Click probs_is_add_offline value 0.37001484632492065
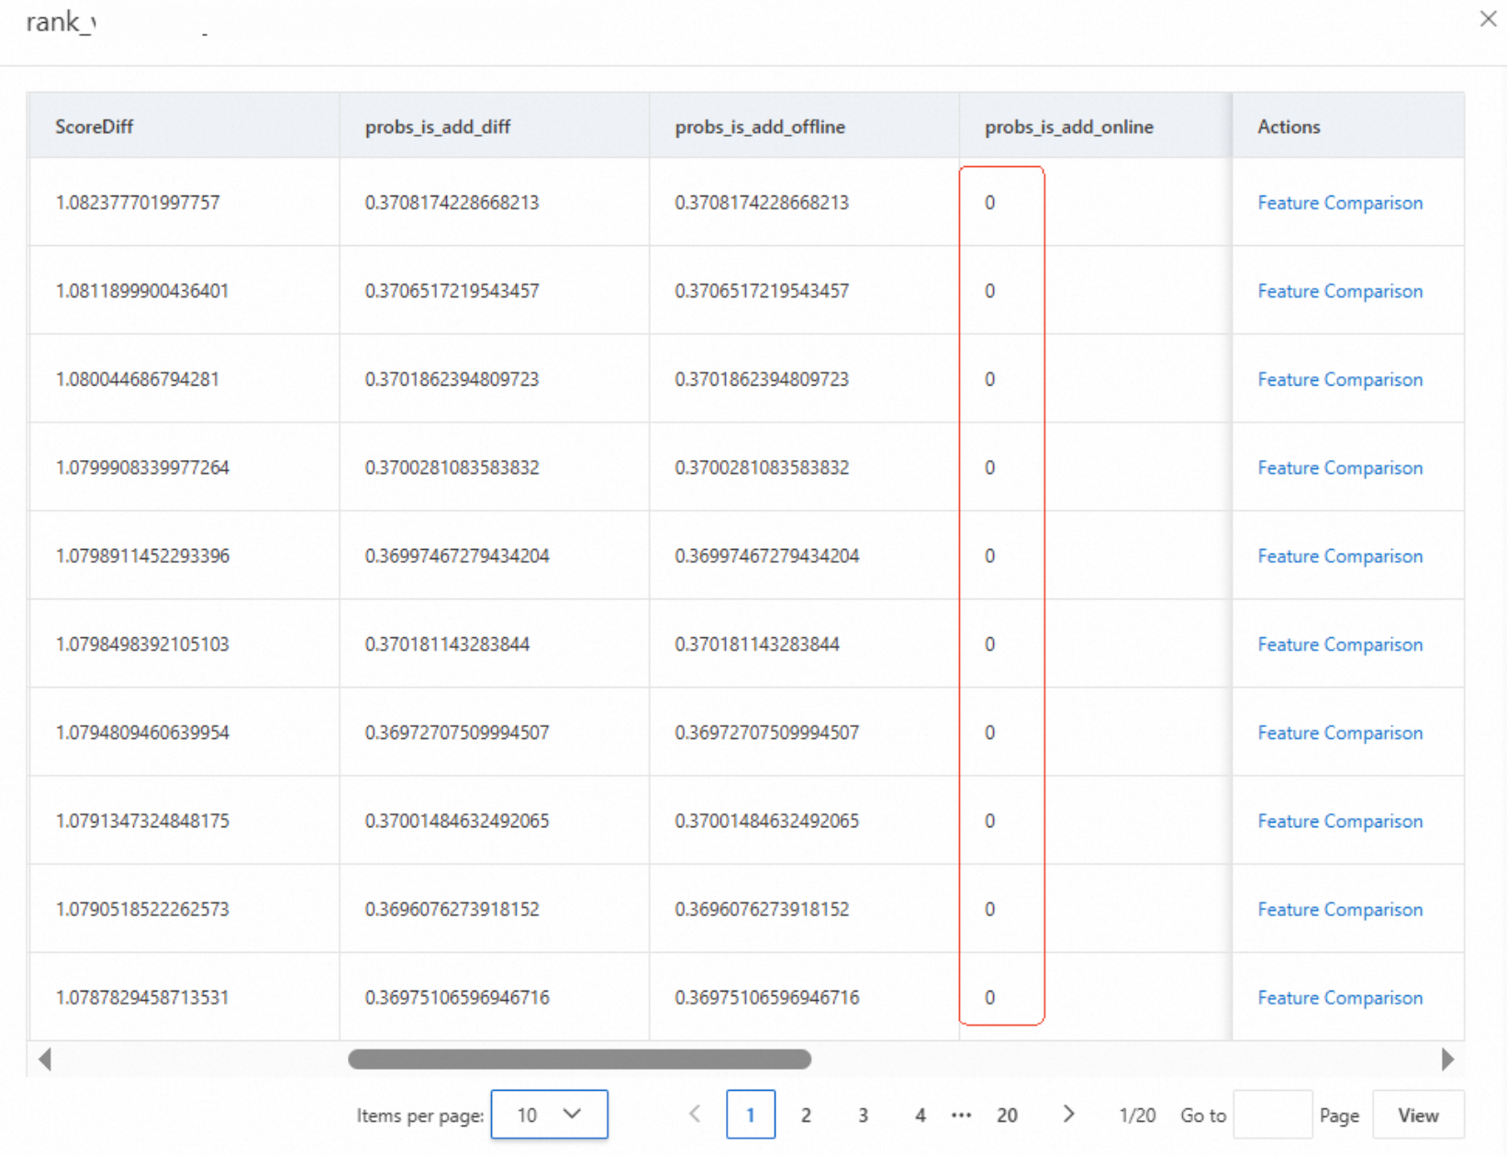The width and height of the screenshot is (1507, 1155). 767,821
